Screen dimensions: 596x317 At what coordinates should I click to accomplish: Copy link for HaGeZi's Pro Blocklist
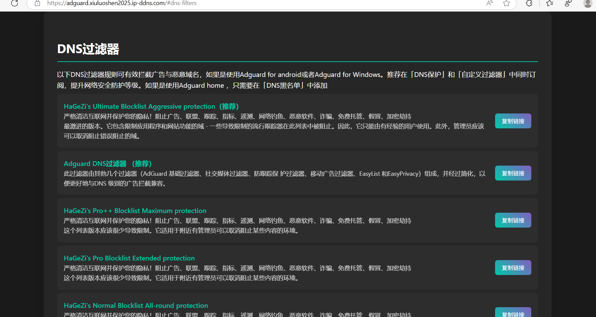(513, 267)
